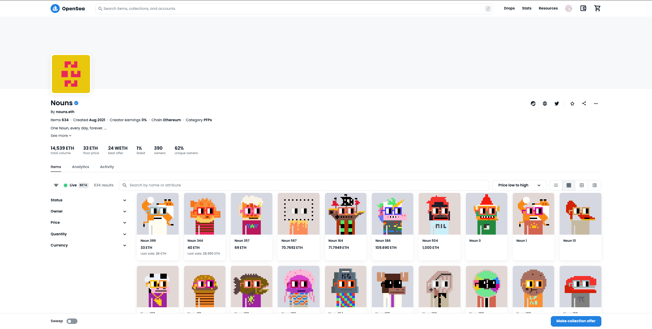Viewport: 652px width, 329px height.
Task: Open the shopping cart
Action: 597,8
